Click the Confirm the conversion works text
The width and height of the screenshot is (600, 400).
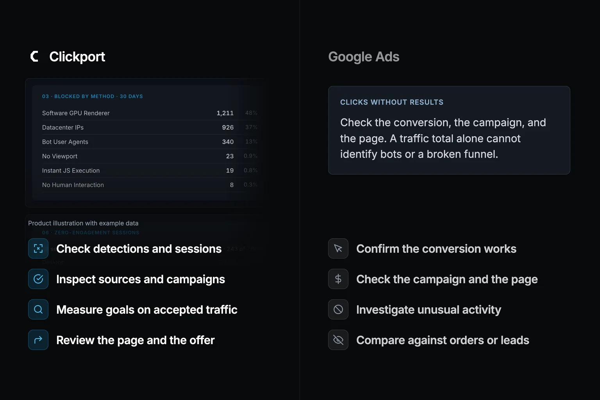pyautogui.click(x=436, y=249)
